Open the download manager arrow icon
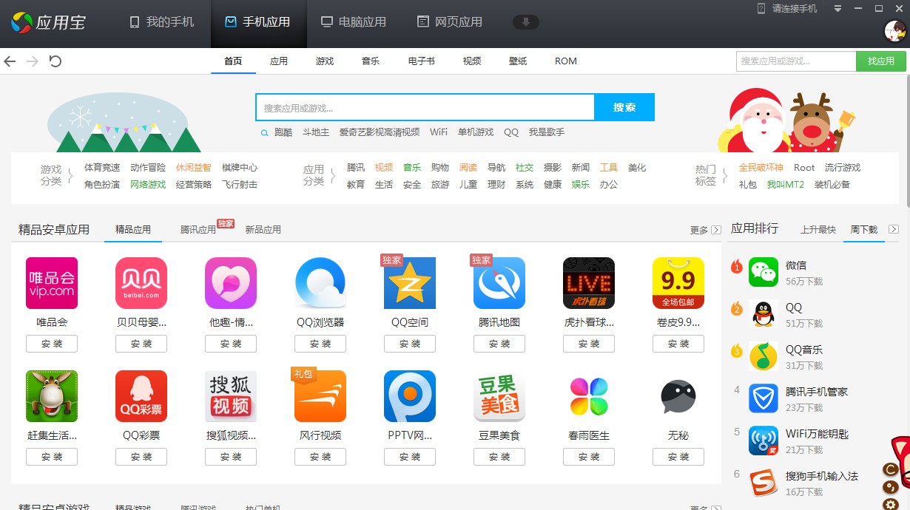This screenshot has width=910, height=510. point(526,22)
